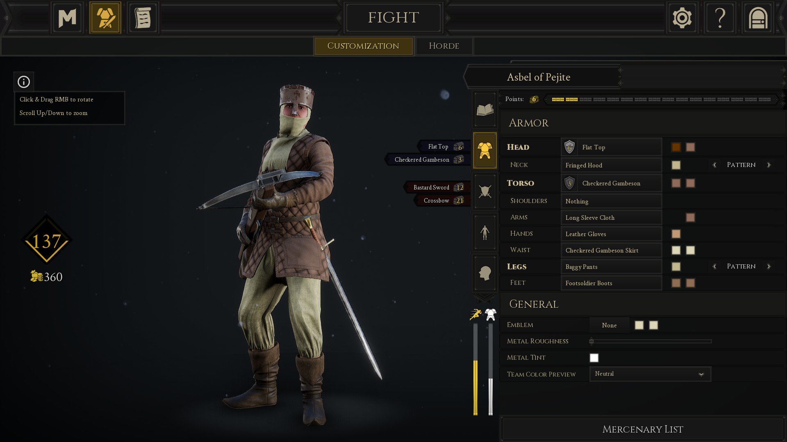The image size is (787, 442).
Task: Open Team Color Preview Neutral dropdown
Action: click(650, 374)
